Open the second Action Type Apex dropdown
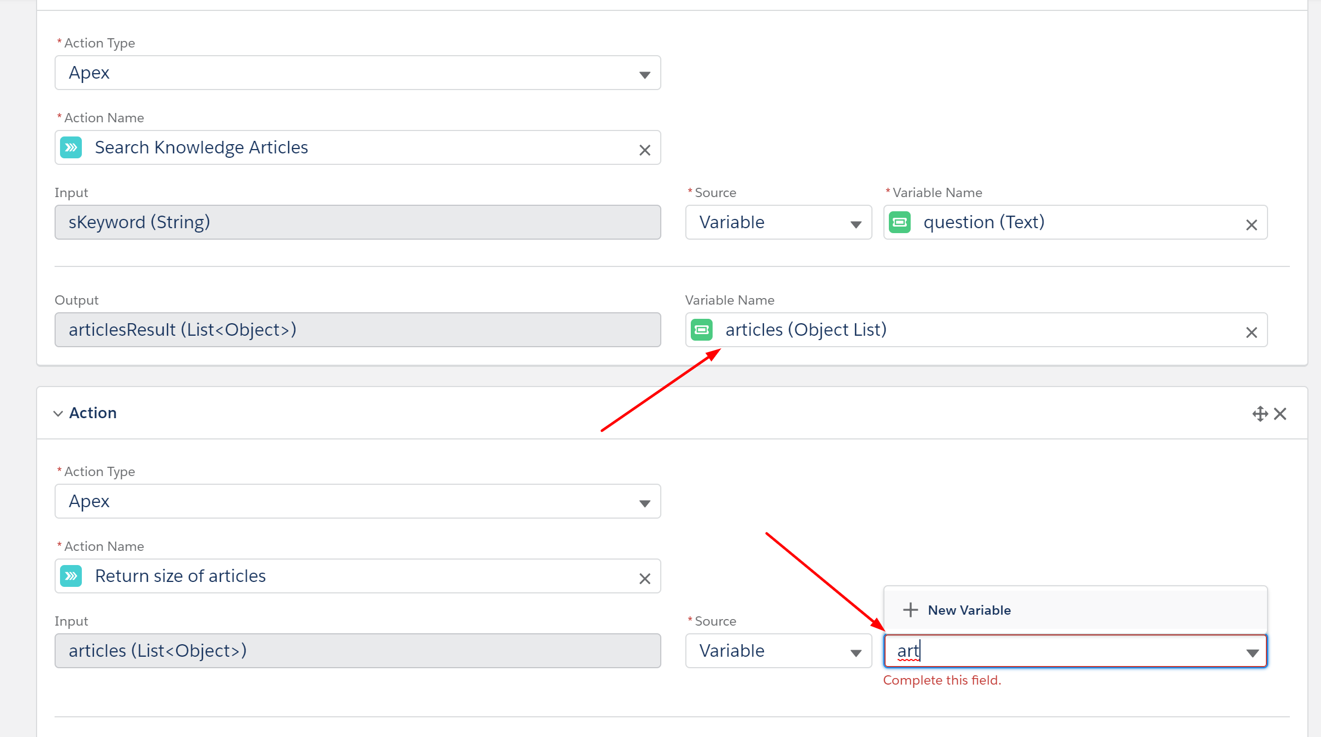 (x=357, y=501)
